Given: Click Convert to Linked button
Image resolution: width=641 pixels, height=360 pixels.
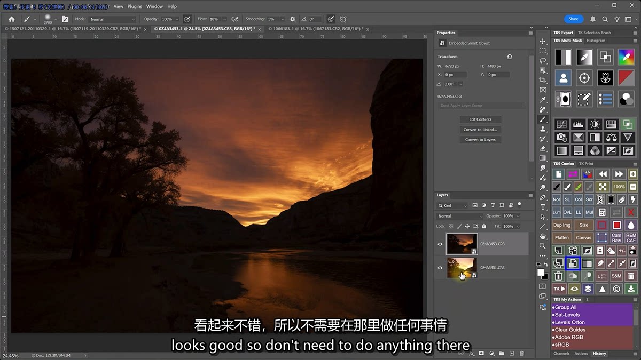Looking at the screenshot, I should (x=480, y=130).
